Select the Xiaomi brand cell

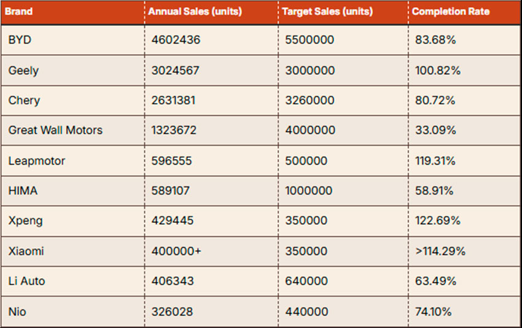tap(26, 251)
